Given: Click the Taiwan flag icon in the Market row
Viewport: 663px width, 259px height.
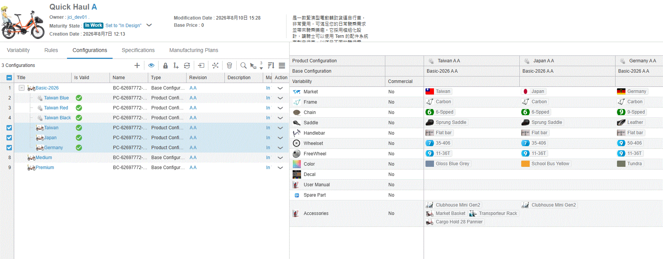Looking at the screenshot, I should (430, 91).
